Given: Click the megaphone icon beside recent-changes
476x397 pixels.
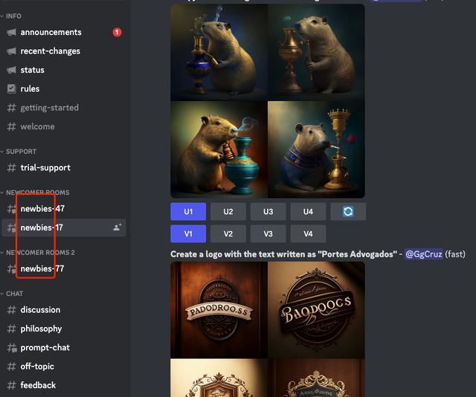Looking at the screenshot, I should (11, 51).
